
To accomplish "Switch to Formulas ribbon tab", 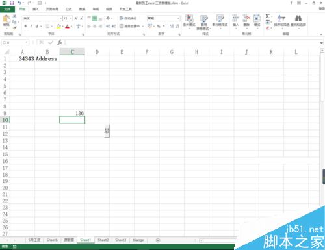I will 69,9.
